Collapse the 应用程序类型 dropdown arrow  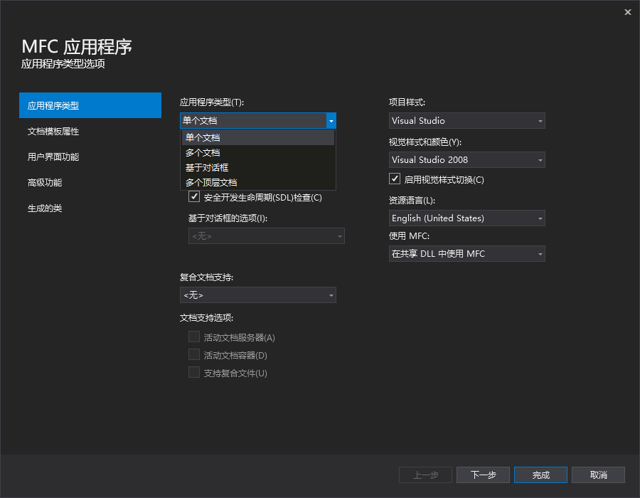[331, 120]
